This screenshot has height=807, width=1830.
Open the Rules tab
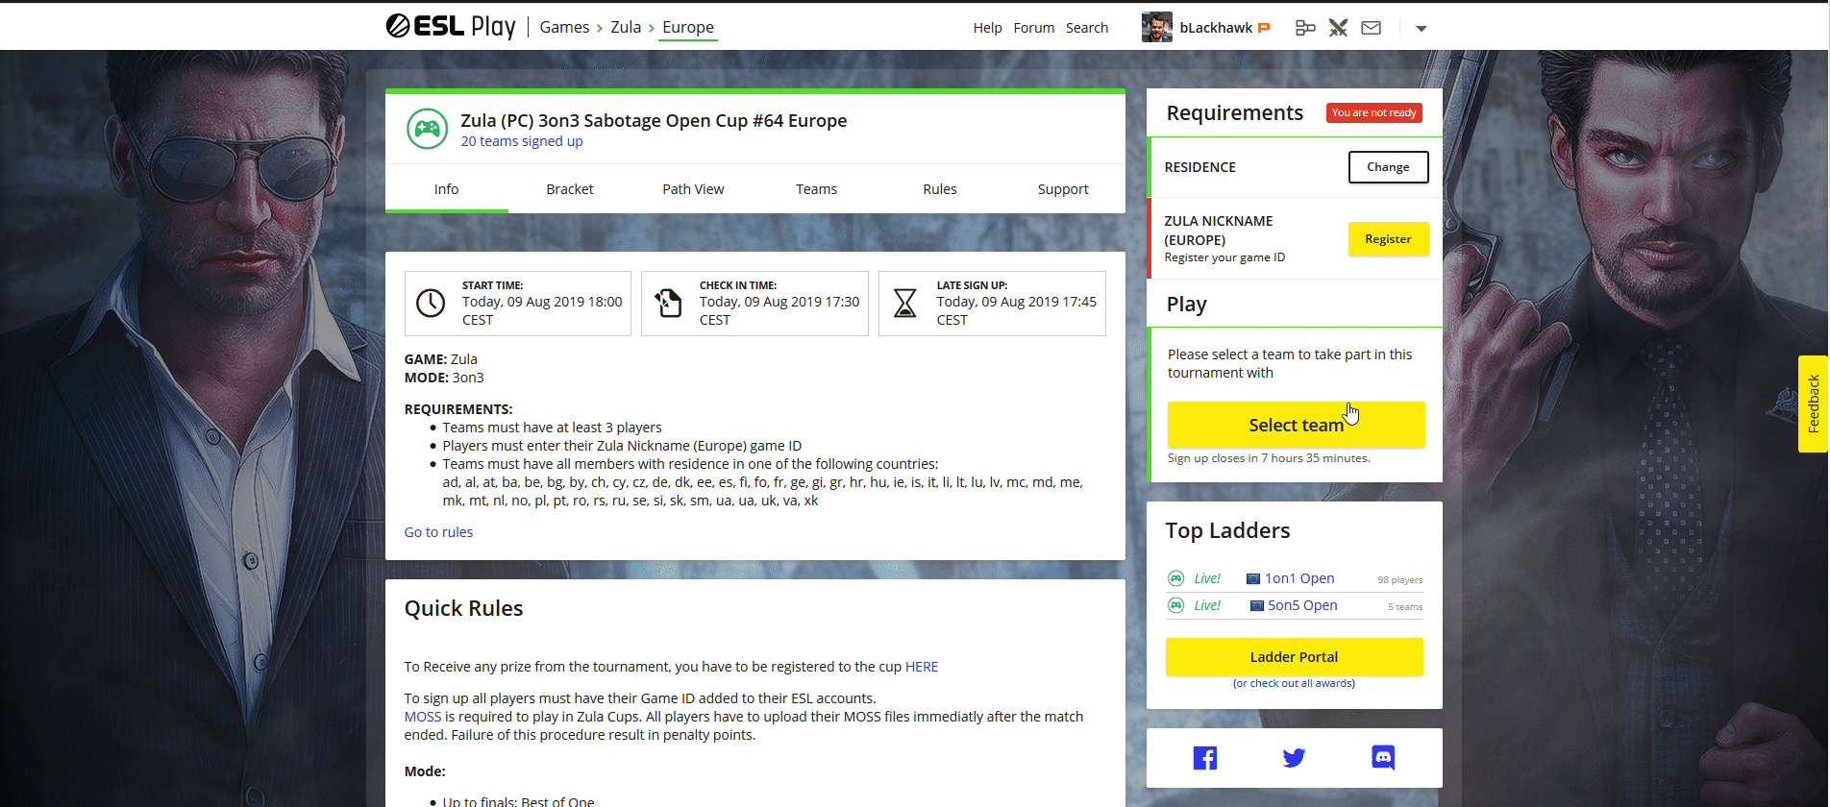[940, 189]
